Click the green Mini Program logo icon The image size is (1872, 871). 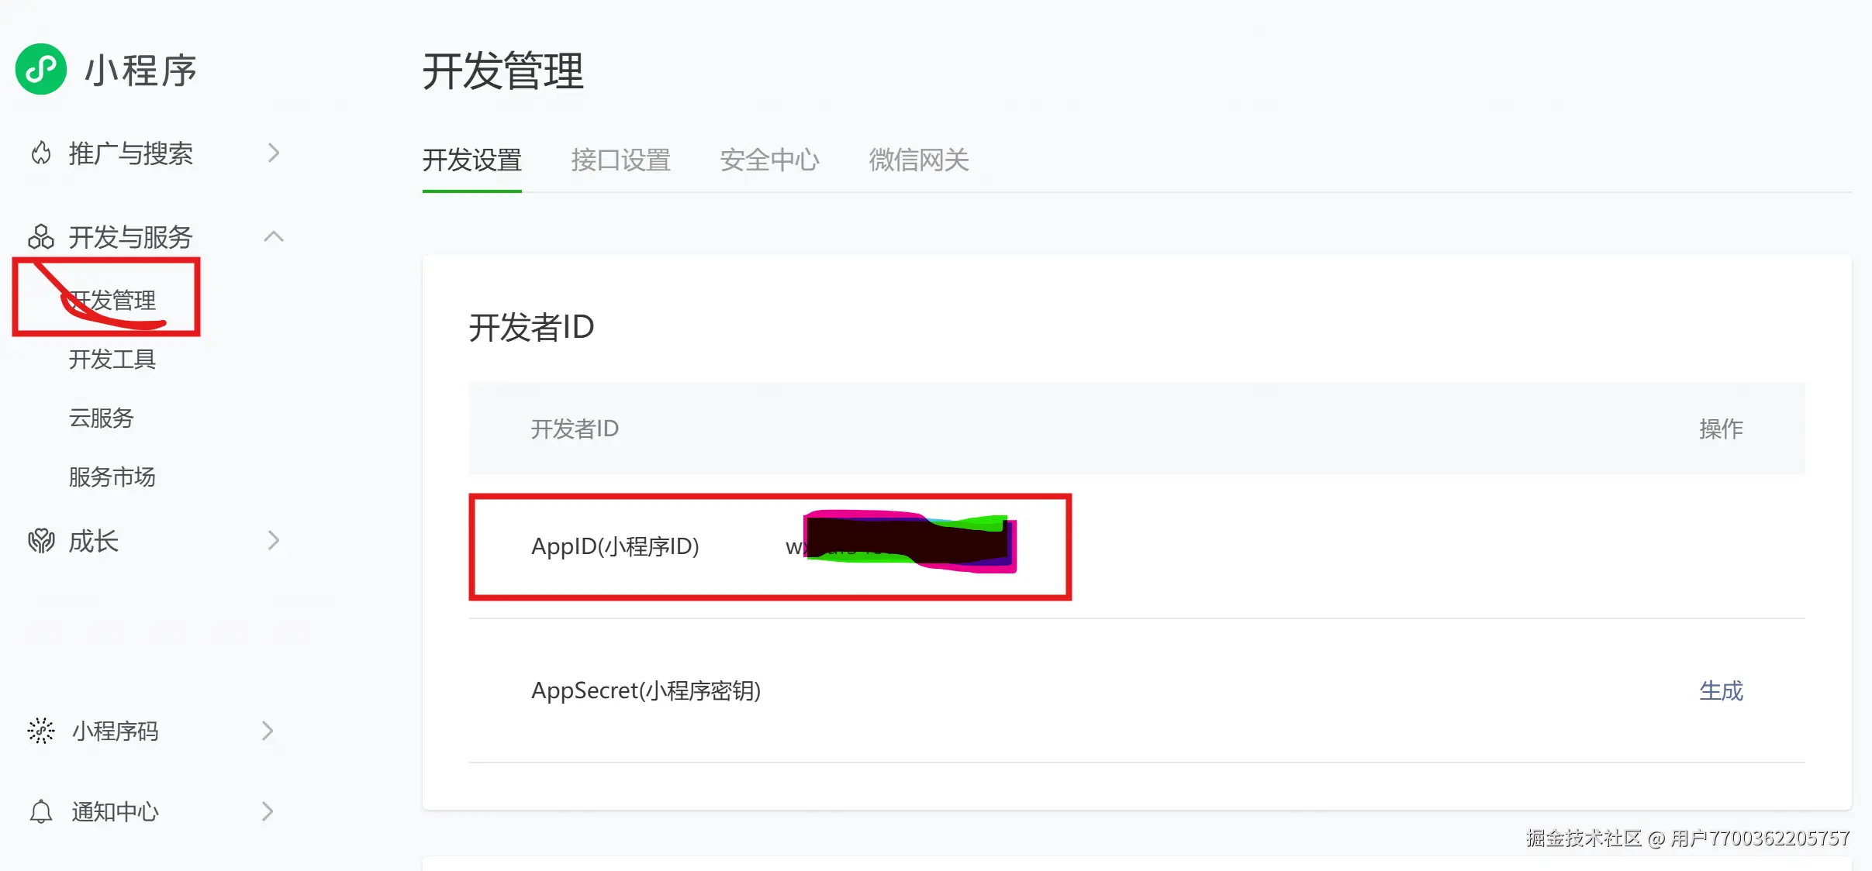pyautogui.click(x=41, y=70)
